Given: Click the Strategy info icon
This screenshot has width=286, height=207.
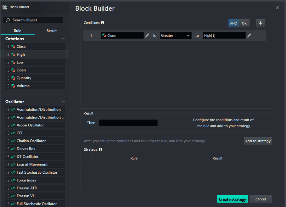Looking at the screenshot, I should click(100, 149).
